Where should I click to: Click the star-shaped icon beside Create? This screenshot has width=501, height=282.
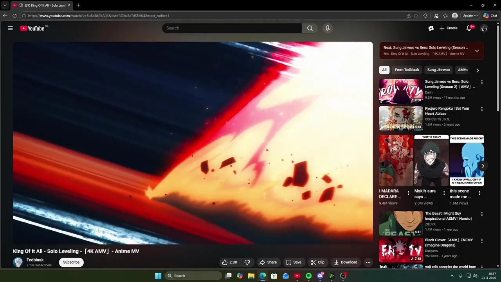click(431, 28)
